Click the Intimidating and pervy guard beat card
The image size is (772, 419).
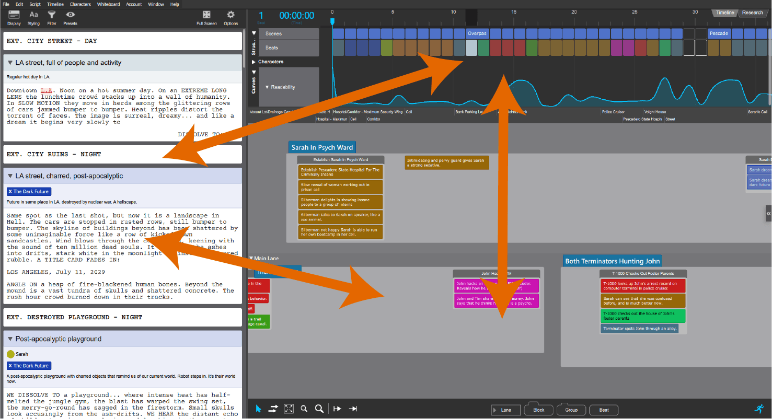447,162
